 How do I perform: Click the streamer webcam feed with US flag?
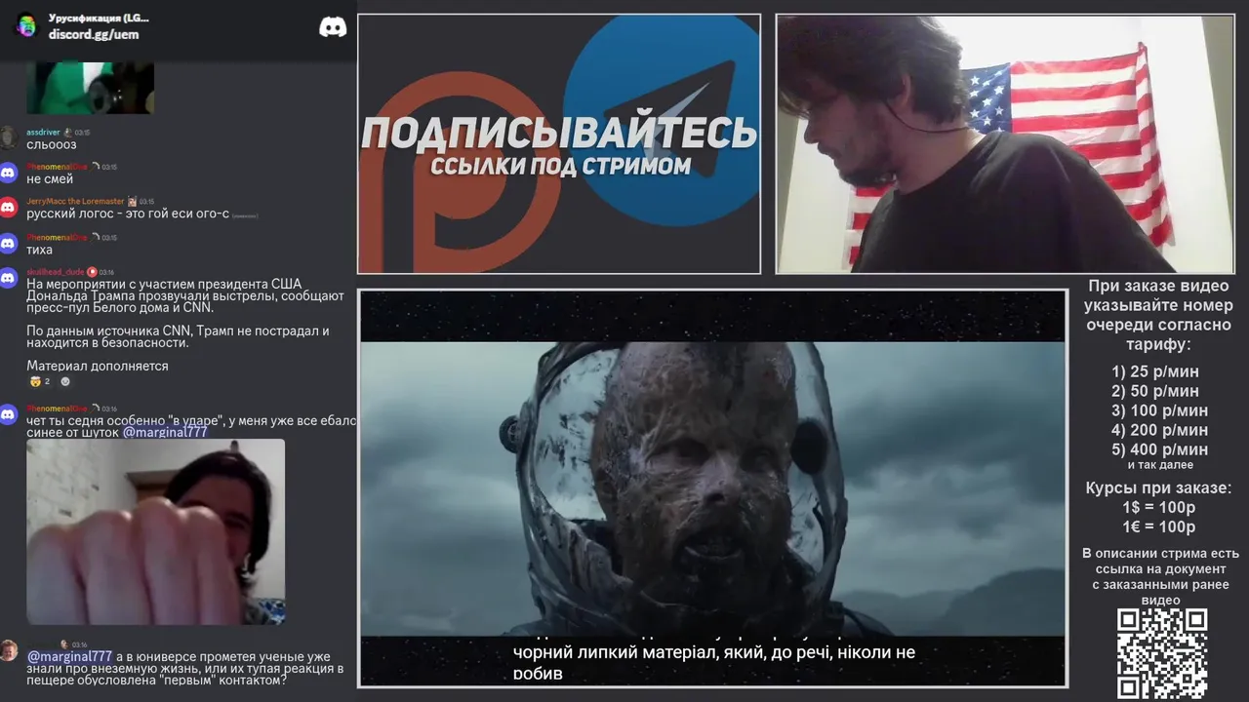1005,143
